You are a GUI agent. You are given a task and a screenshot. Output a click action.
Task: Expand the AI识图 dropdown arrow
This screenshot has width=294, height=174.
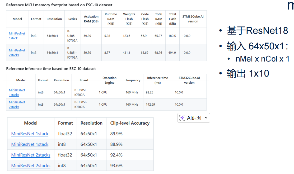tap(206, 118)
